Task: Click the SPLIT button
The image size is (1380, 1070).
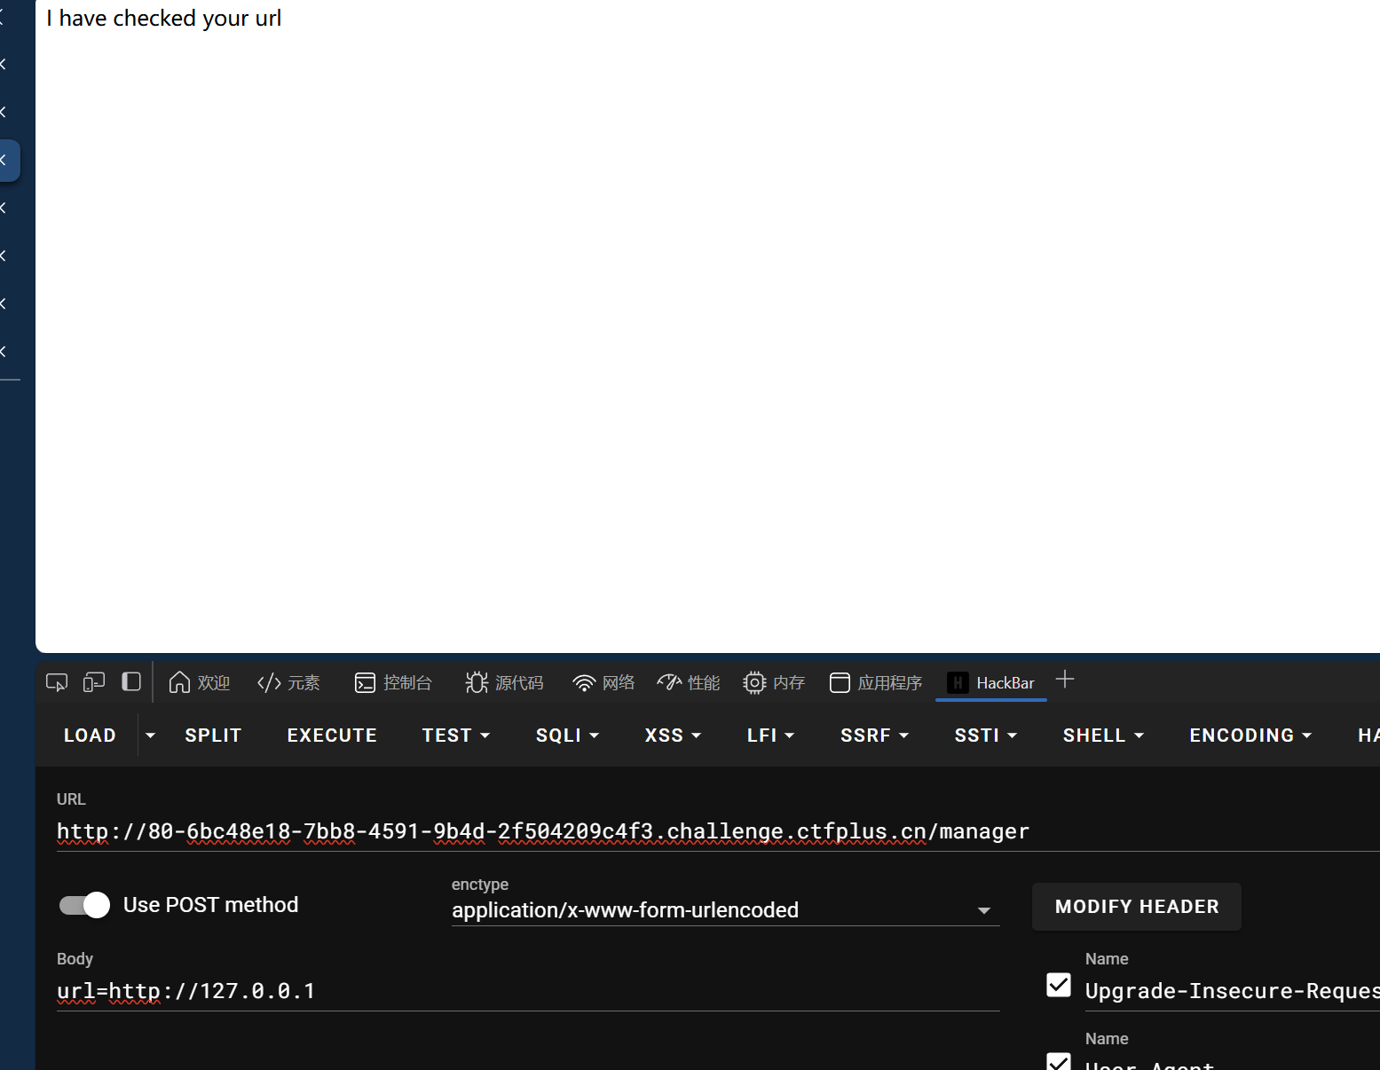Action: pyautogui.click(x=213, y=736)
